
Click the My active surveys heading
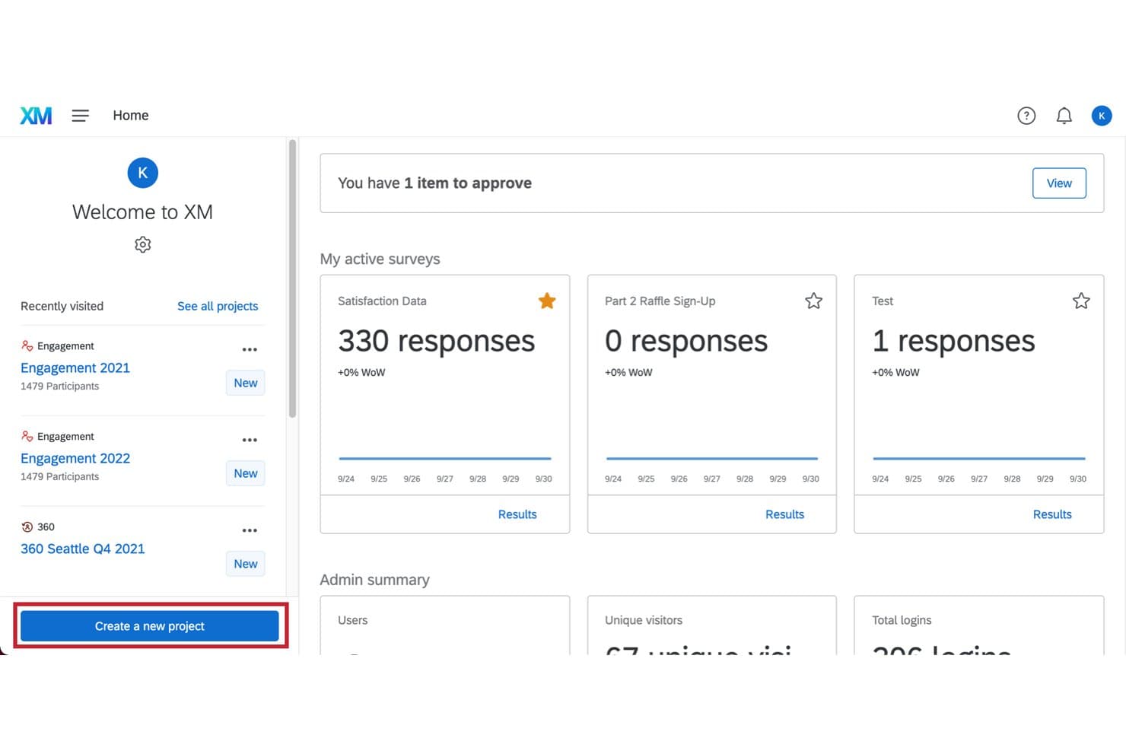(x=380, y=259)
